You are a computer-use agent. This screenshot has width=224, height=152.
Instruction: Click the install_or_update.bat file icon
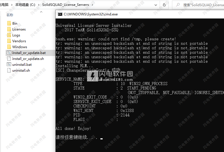(9, 53)
